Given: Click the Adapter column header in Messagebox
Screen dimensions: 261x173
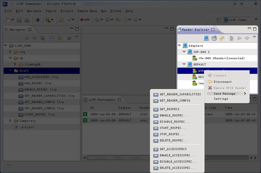Looking at the screenshot, I should click(125, 108).
